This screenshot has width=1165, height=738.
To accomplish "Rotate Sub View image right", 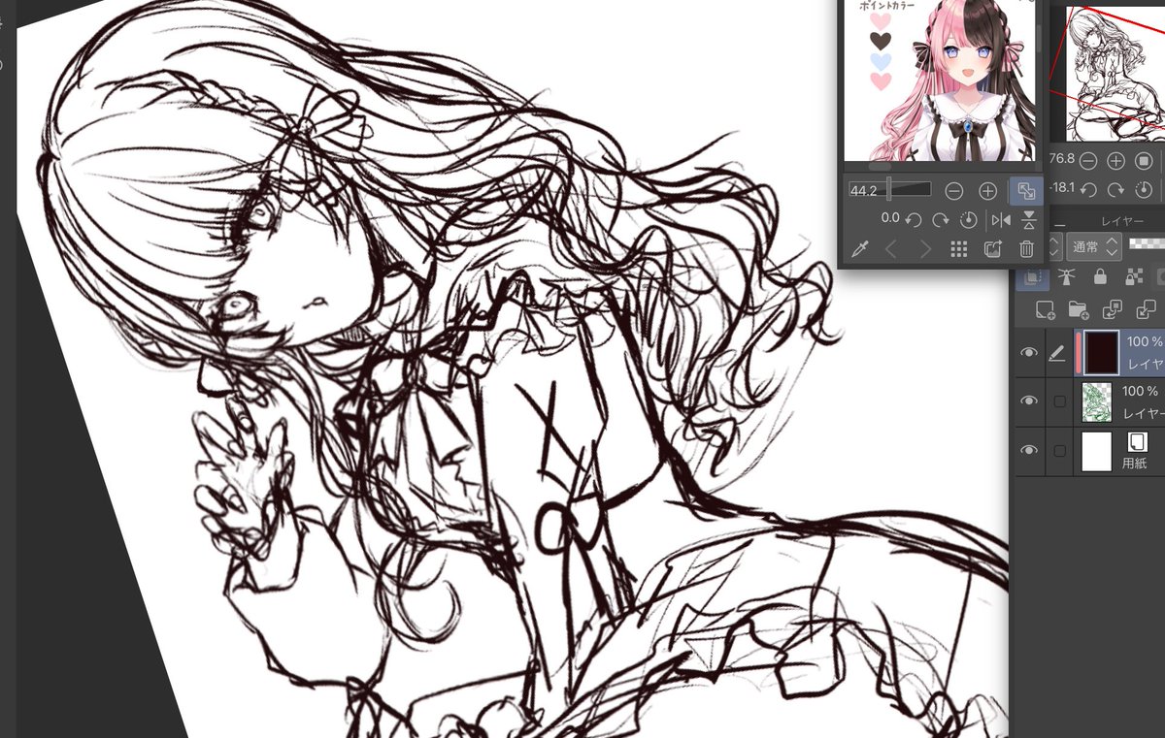I will point(940,220).
